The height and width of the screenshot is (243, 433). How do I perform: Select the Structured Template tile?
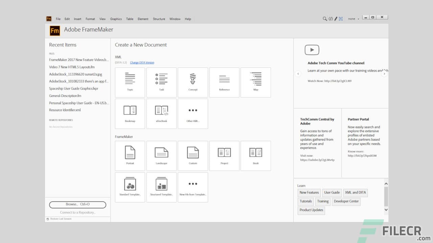(161, 187)
